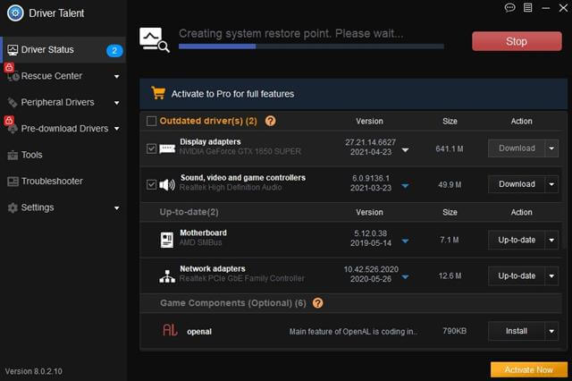Toggle the select-all Outdated drivers checkbox

[151, 121]
